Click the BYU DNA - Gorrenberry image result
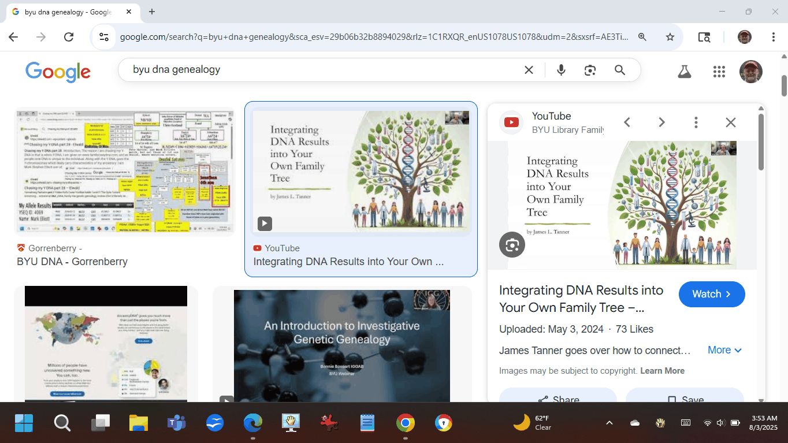 tap(124, 172)
